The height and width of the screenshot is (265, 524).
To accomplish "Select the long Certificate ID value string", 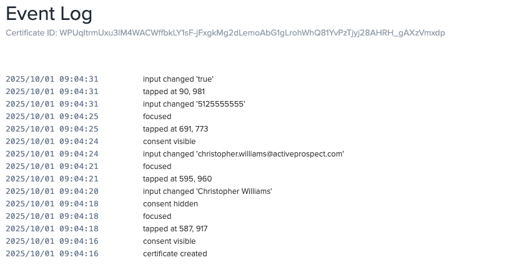I will coord(252,32).
